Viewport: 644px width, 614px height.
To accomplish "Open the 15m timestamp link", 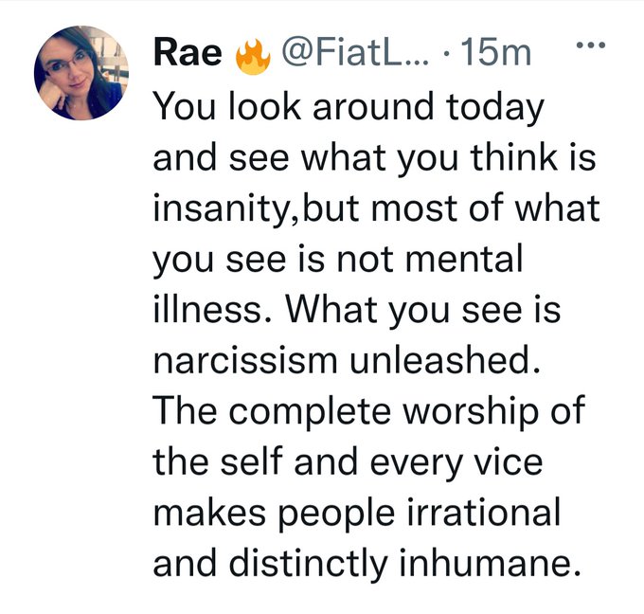I will [495, 53].
